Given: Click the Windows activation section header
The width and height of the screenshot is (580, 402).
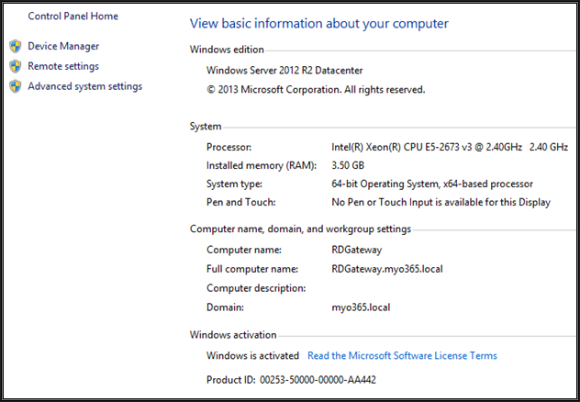Looking at the screenshot, I should click(233, 335).
